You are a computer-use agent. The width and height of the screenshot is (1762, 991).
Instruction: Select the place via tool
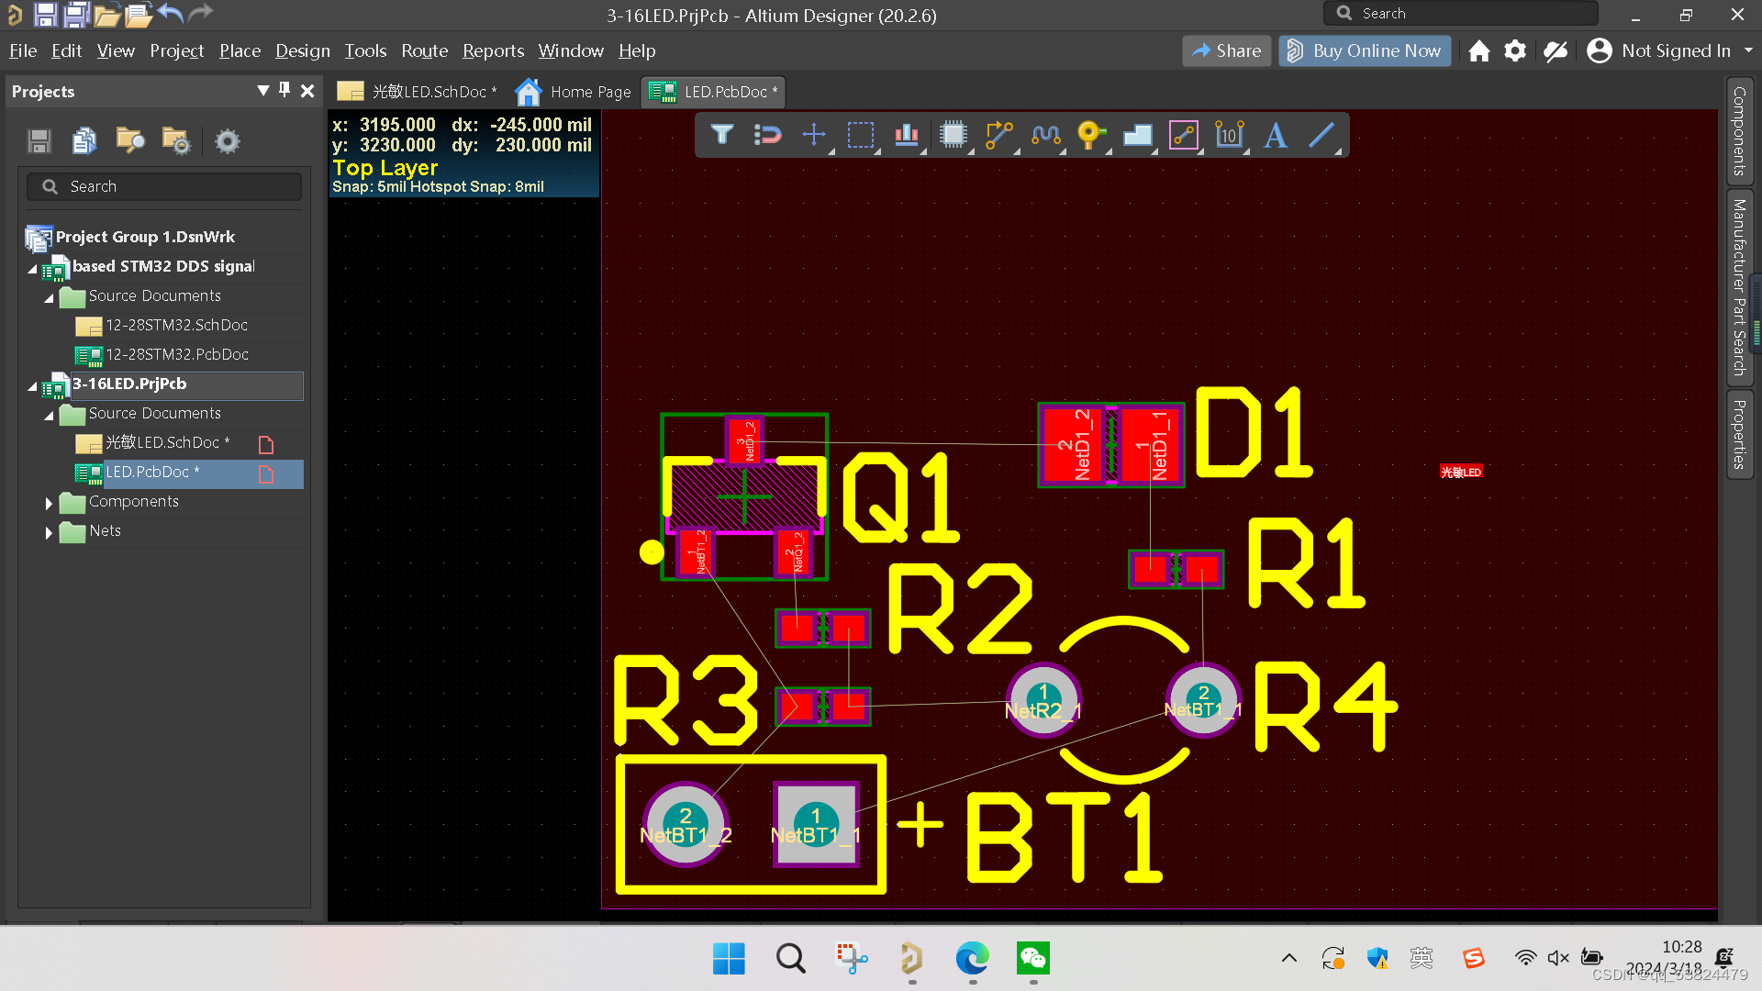point(1091,135)
